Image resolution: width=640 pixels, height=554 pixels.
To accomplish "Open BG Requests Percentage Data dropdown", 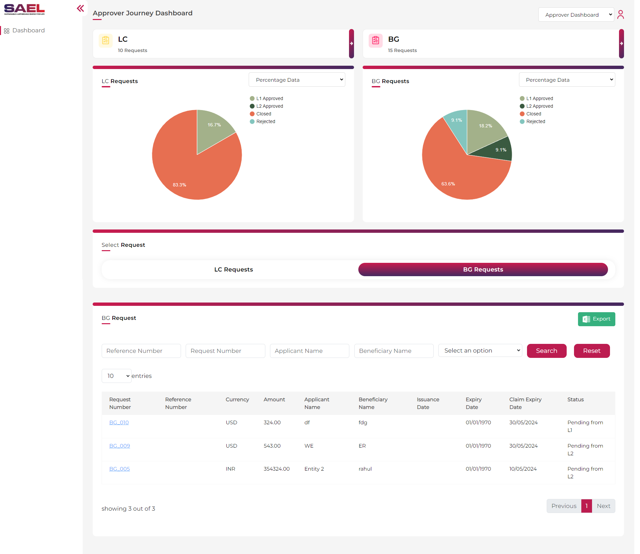I will pos(567,80).
